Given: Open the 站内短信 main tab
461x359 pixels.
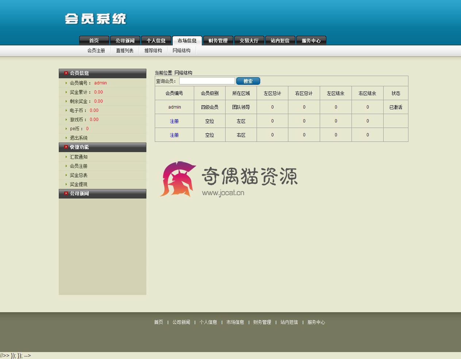Looking at the screenshot, I should (280, 41).
